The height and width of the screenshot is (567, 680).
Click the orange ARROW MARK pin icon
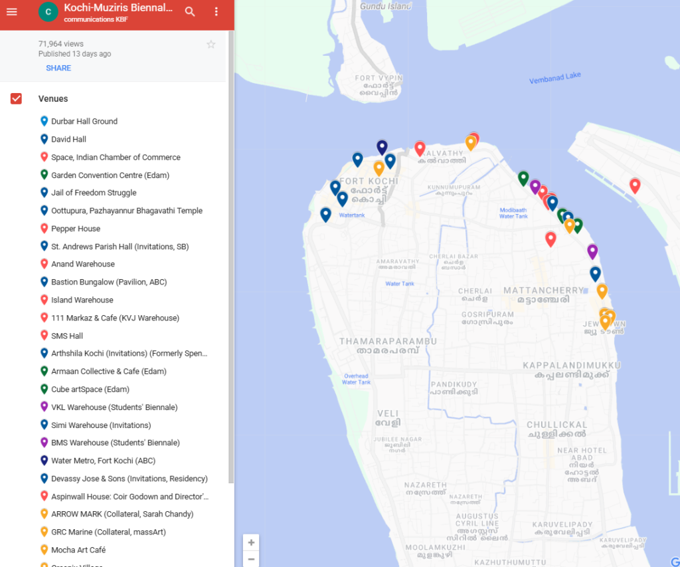(43, 514)
